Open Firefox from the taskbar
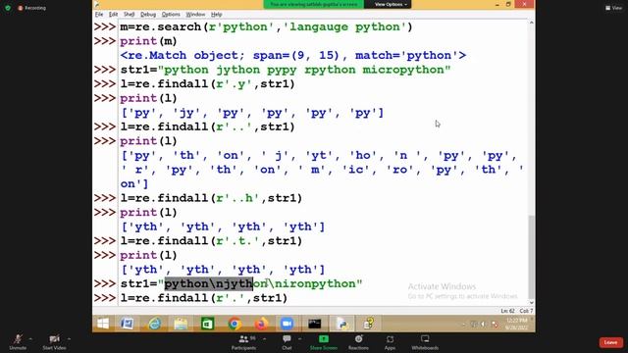 tap(261, 324)
